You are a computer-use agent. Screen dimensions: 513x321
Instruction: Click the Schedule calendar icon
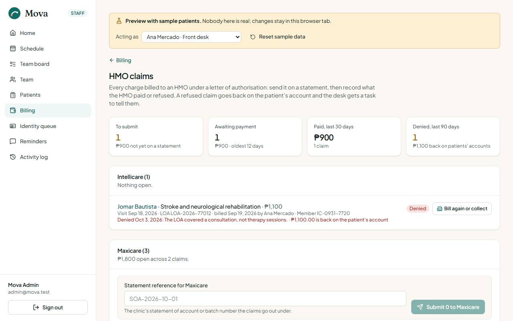click(13, 49)
